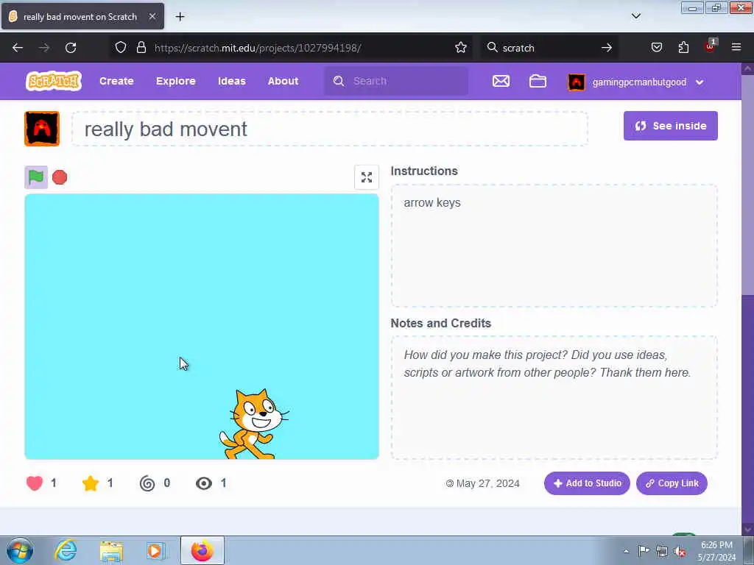Screen dimensions: 754x565
Task: Love this project with the heart icon
Action: click(x=35, y=483)
